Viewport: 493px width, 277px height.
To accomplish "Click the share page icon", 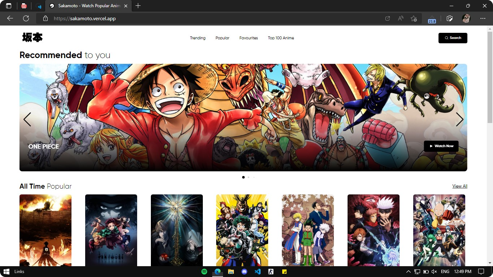I will (387, 18).
